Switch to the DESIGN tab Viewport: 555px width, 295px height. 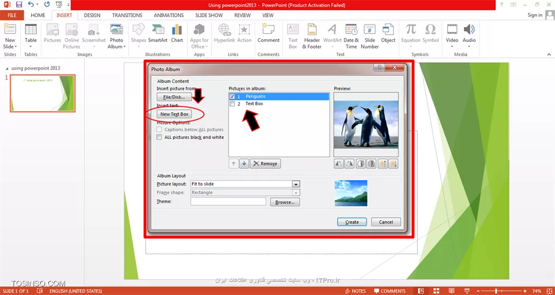(x=92, y=15)
